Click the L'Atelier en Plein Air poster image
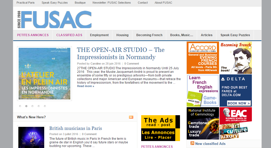271x148 pixels. pos(44,74)
